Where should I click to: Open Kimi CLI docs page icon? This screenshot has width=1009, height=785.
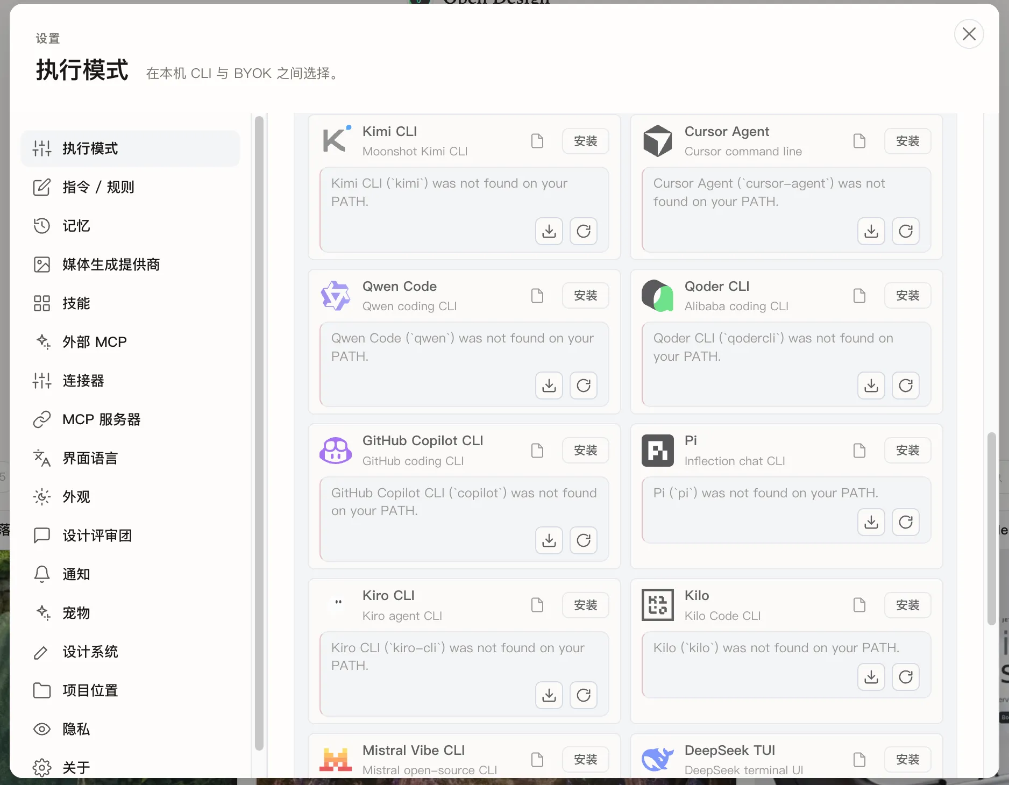[537, 141]
